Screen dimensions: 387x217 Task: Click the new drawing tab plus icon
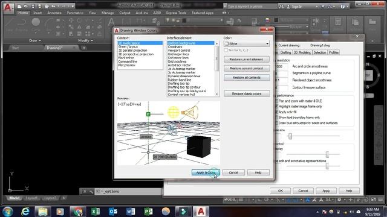point(84,48)
